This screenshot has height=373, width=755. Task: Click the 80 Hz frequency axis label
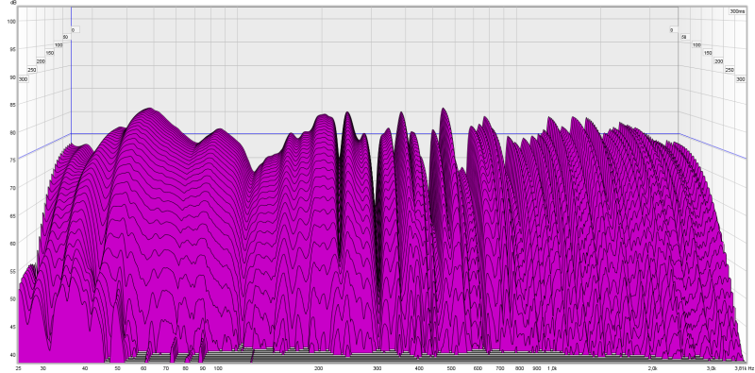point(185,368)
